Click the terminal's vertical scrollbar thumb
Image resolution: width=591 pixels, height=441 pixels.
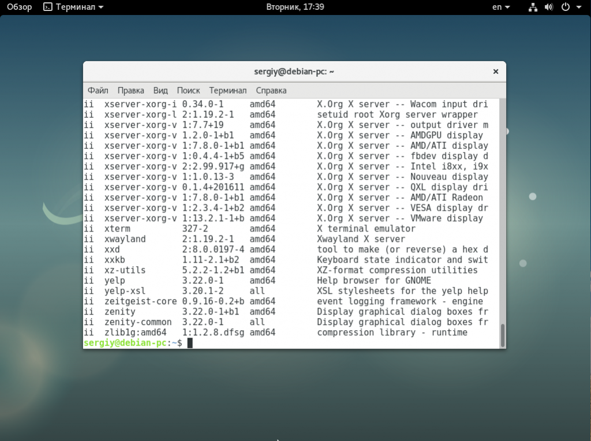502,335
